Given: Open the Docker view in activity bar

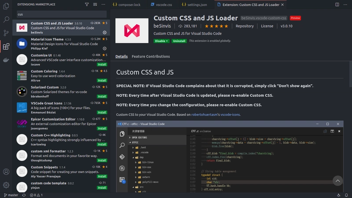Looking at the screenshot, I should 6,60.
